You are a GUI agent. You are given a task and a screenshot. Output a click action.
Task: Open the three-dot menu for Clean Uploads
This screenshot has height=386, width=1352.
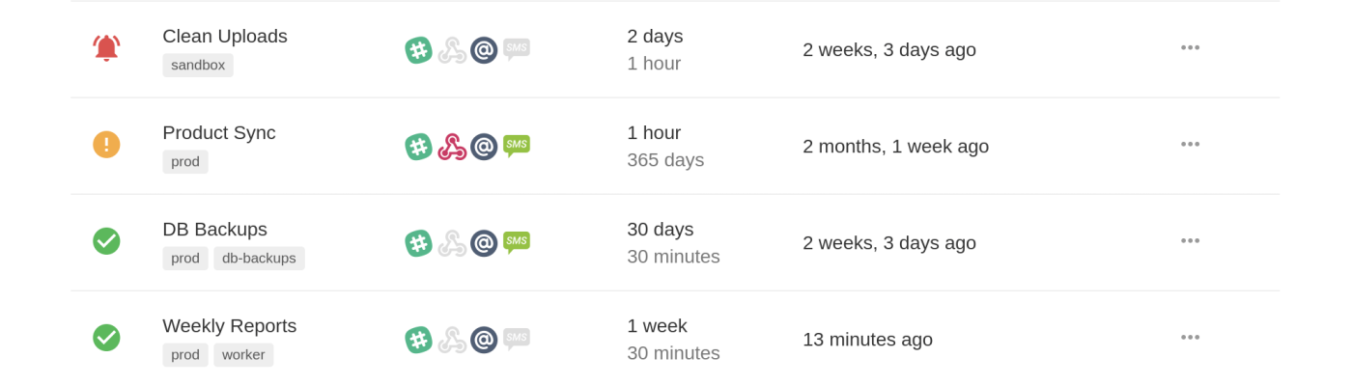point(1190,47)
